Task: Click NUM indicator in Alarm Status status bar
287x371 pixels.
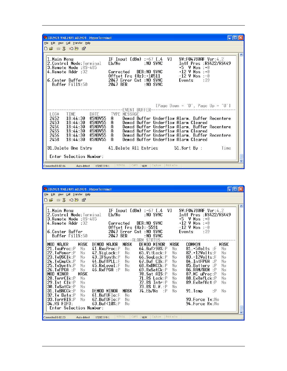Action: point(144,317)
